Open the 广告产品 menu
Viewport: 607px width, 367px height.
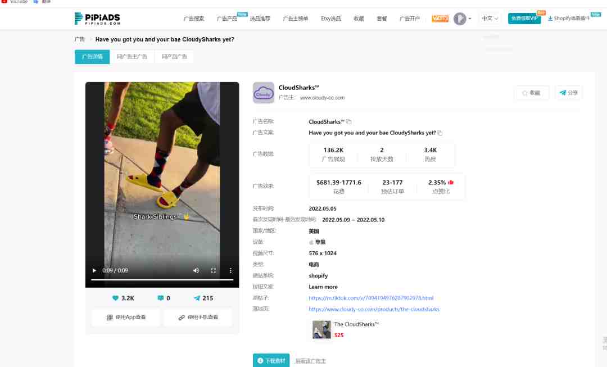coord(227,19)
